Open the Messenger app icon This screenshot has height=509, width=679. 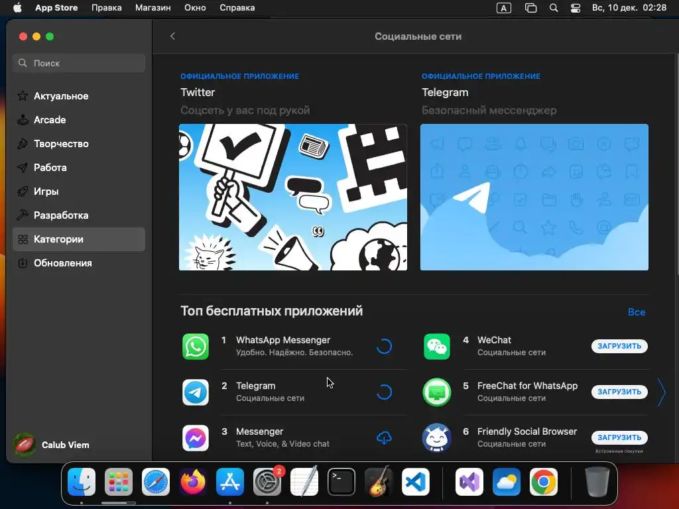tap(196, 437)
